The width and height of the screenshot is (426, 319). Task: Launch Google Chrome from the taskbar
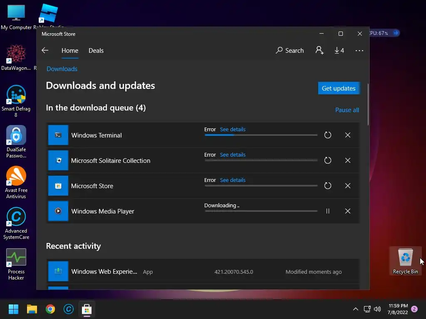(x=50, y=309)
